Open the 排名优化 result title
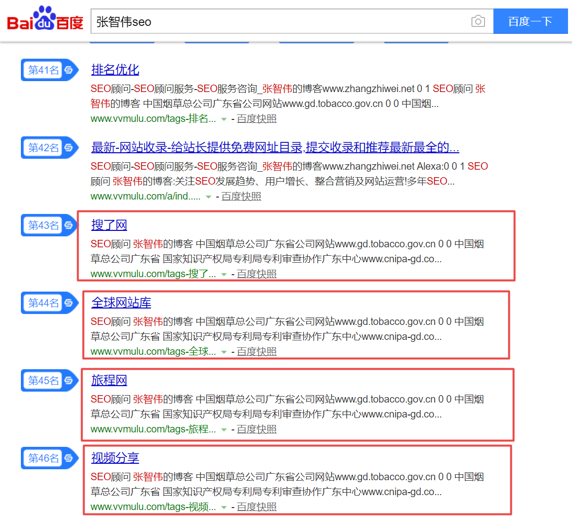The height and width of the screenshot is (518, 572). pyautogui.click(x=115, y=70)
